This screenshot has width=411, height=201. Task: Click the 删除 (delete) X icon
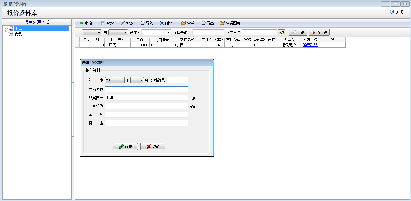point(162,23)
